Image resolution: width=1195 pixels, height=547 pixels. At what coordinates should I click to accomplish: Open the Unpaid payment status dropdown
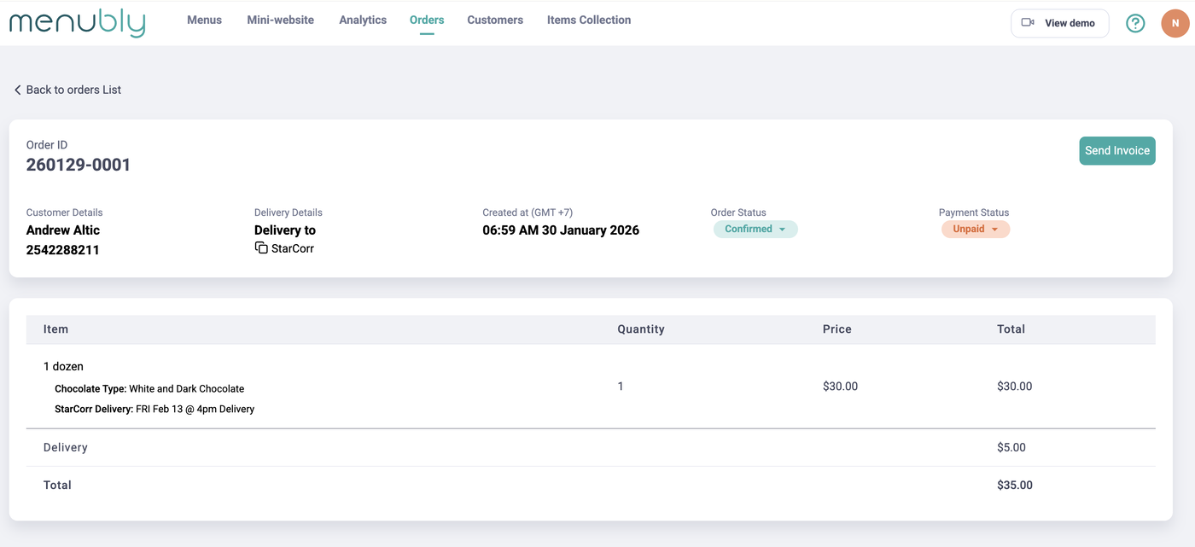[x=976, y=229]
